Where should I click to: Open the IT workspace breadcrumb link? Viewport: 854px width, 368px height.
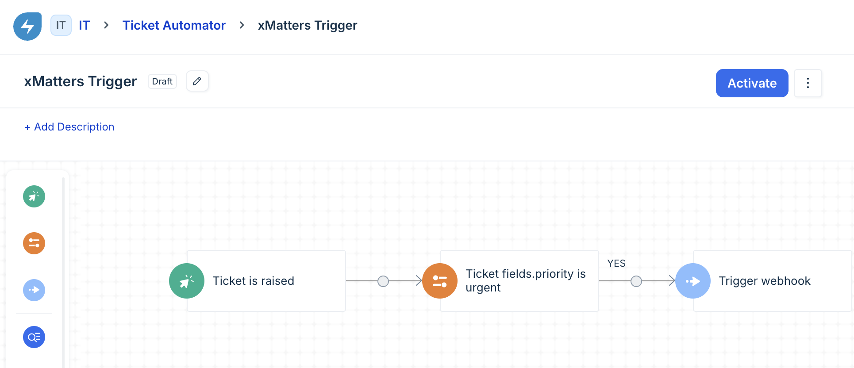(x=84, y=26)
